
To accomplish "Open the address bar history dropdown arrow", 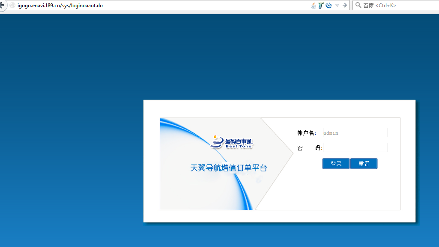I will tap(337, 5).
